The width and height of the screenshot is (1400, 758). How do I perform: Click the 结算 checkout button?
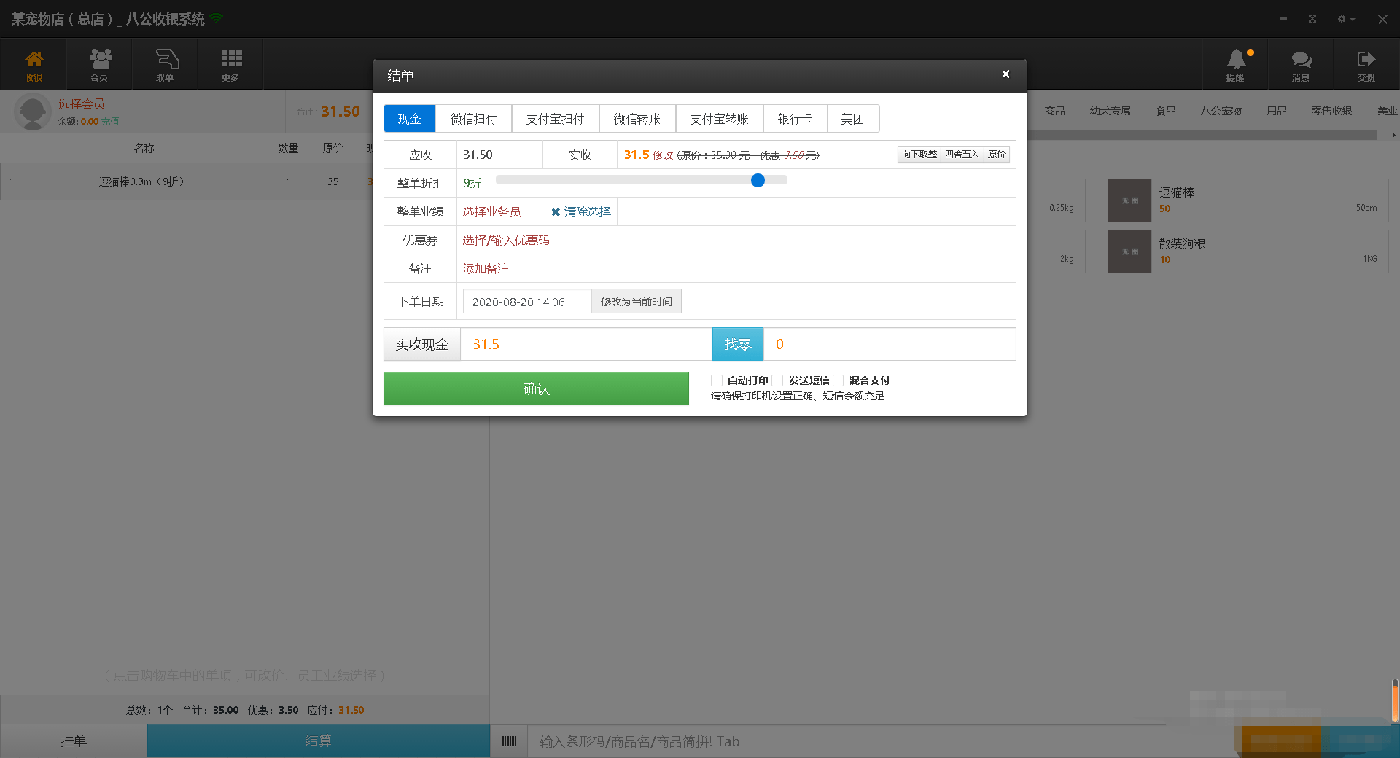pyautogui.click(x=318, y=741)
